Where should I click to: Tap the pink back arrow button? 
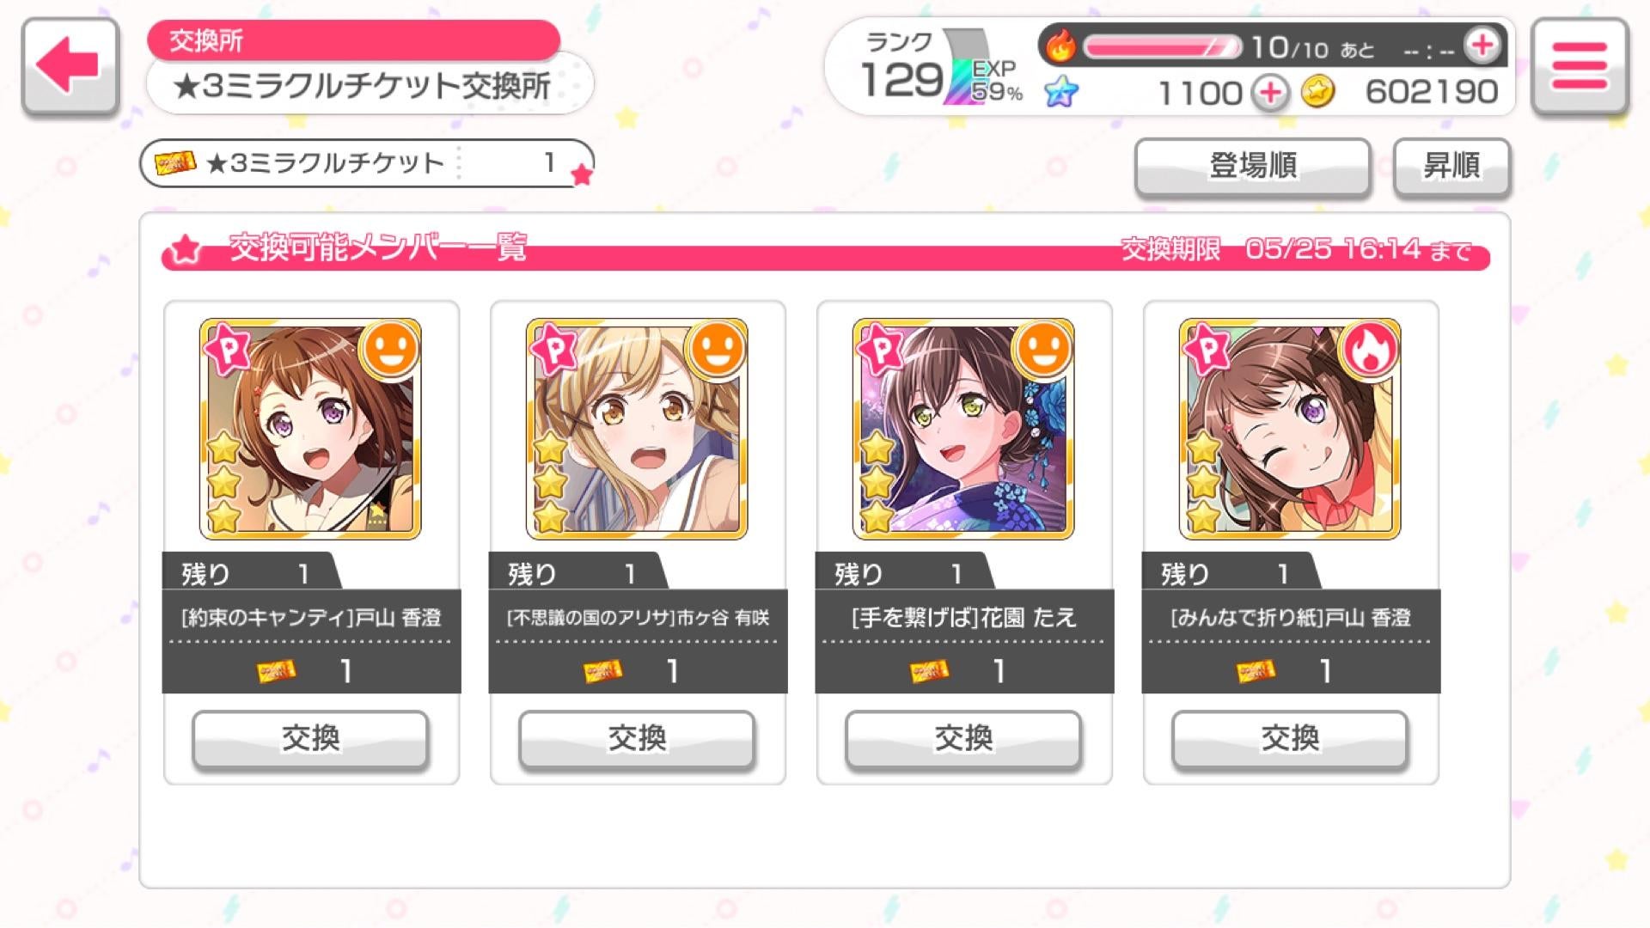coord(70,66)
